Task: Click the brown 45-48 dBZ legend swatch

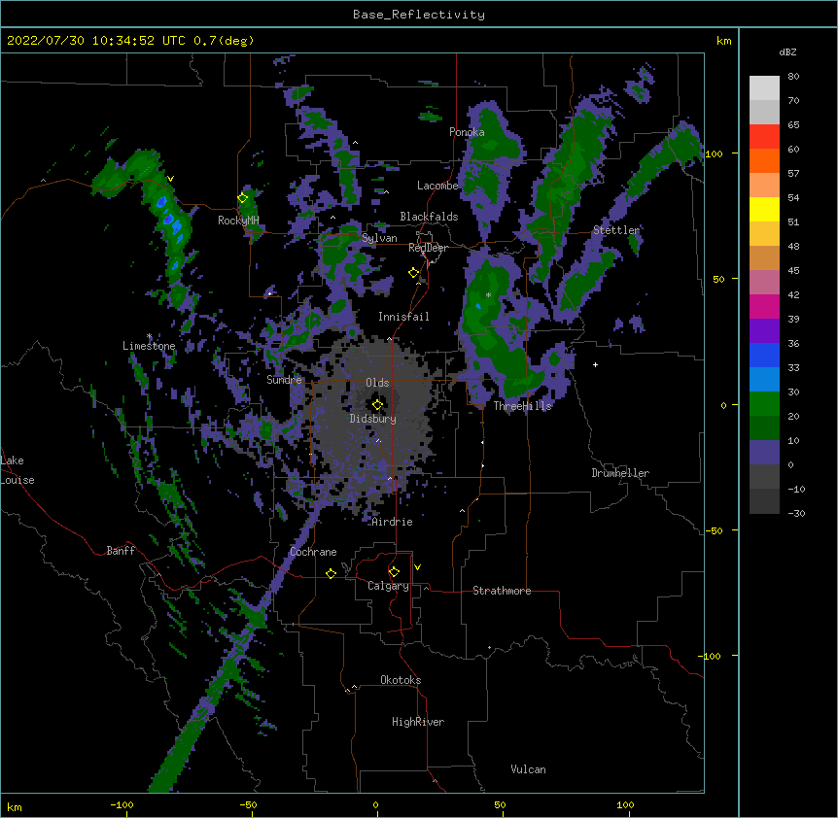Action: 764,257
